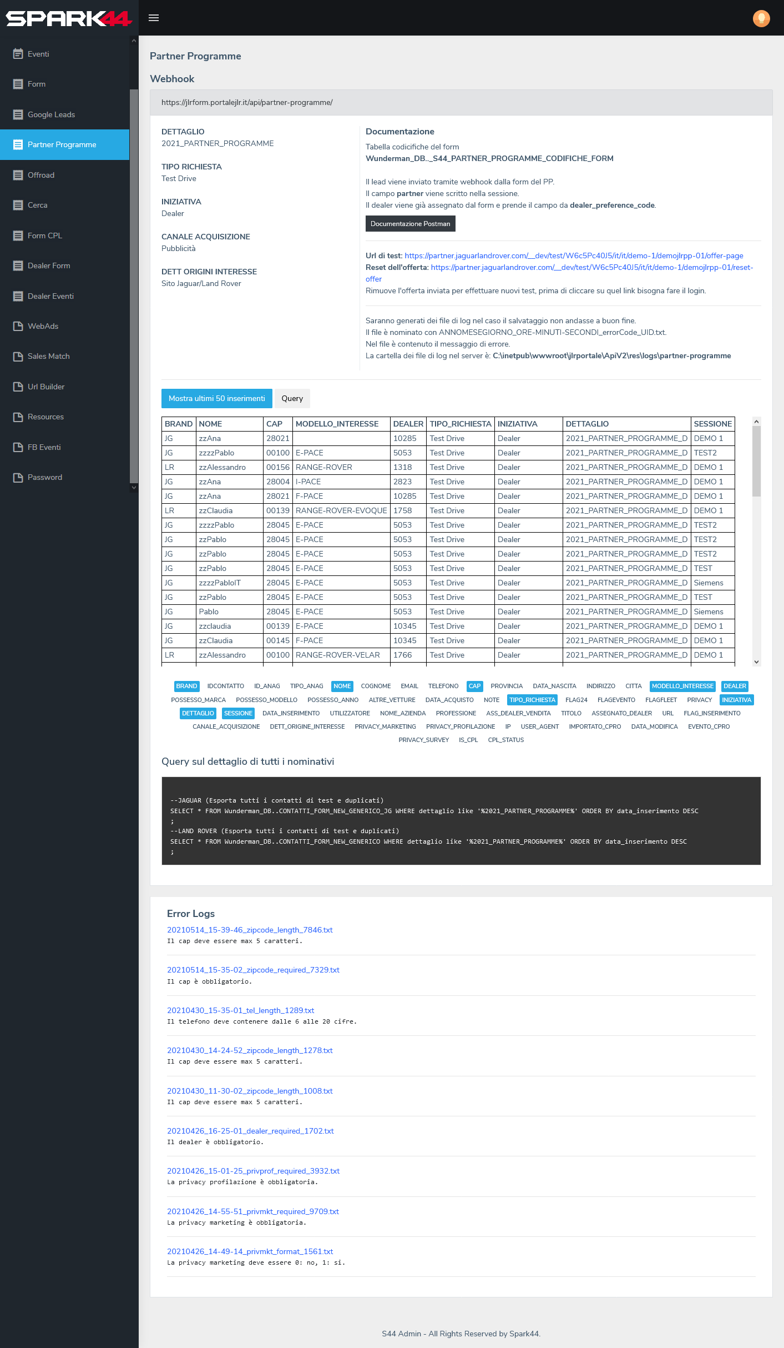This screenshot has width=784, height=1348.
Task: Click the Documentazione Postman button
Action: (x=410, y=224)
